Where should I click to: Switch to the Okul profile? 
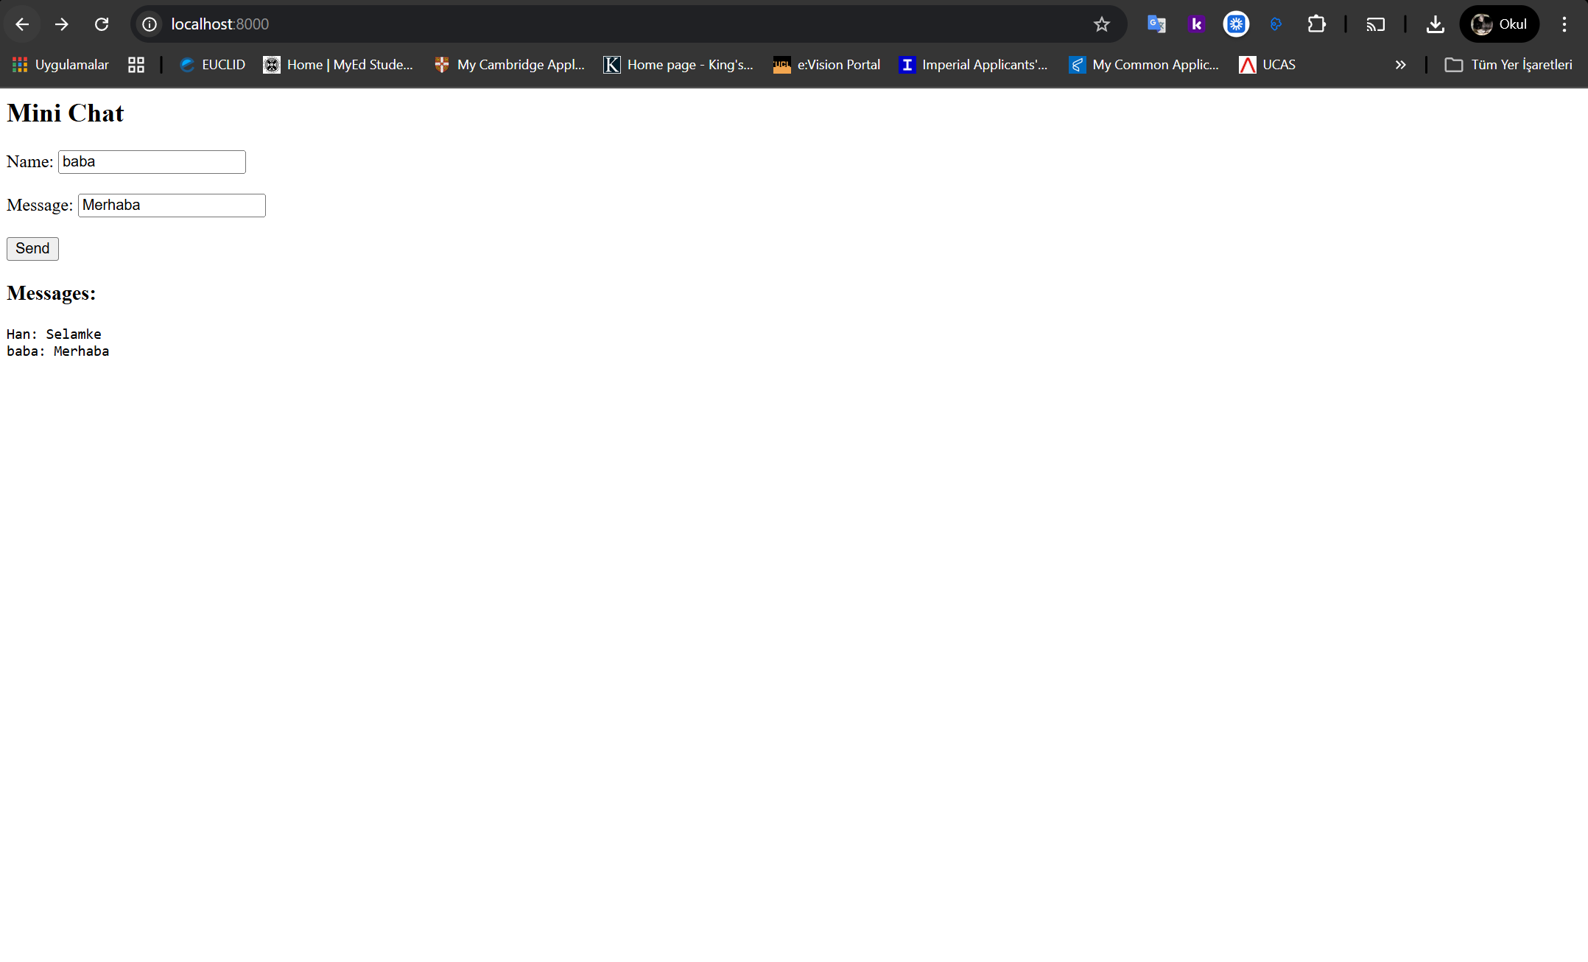tap(1499, 24)
